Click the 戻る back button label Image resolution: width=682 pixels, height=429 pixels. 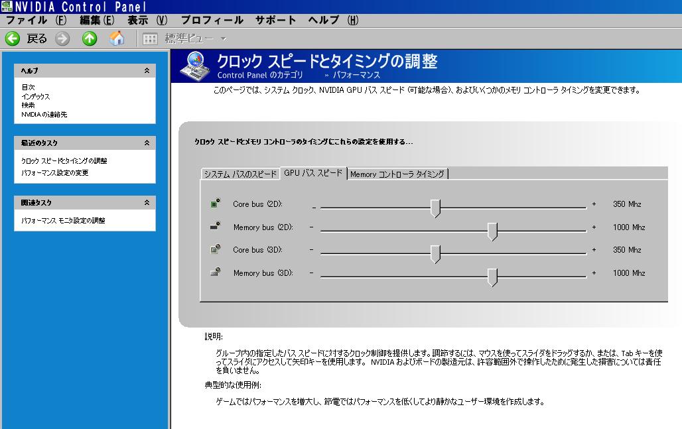tap(36, 38)
